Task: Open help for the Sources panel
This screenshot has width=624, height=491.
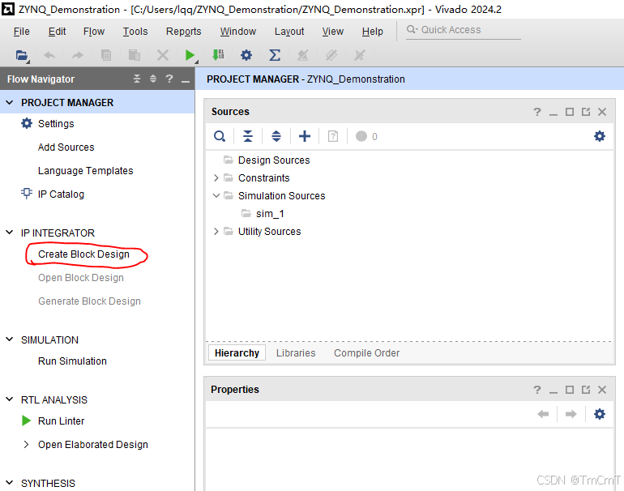Action: pyautogui.click(x=537, y=112)
